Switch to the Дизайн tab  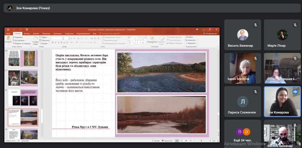tap(36, 34)
